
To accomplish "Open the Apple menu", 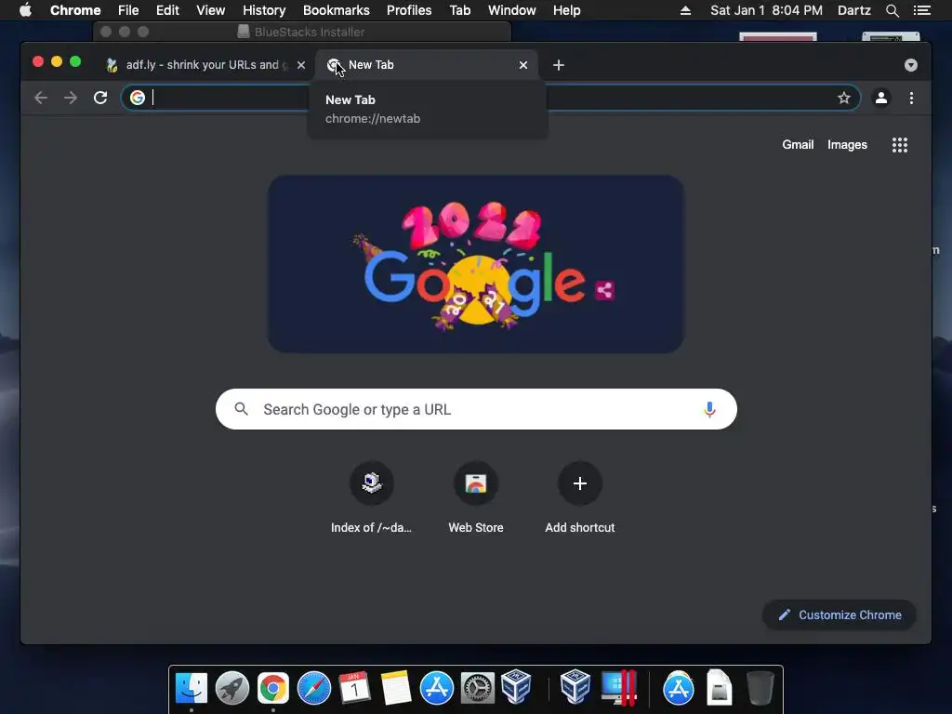I will coord(25,10).
